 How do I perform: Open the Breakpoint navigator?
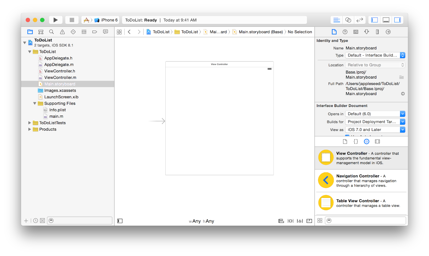pyautogui.click(x=95, y=32)
